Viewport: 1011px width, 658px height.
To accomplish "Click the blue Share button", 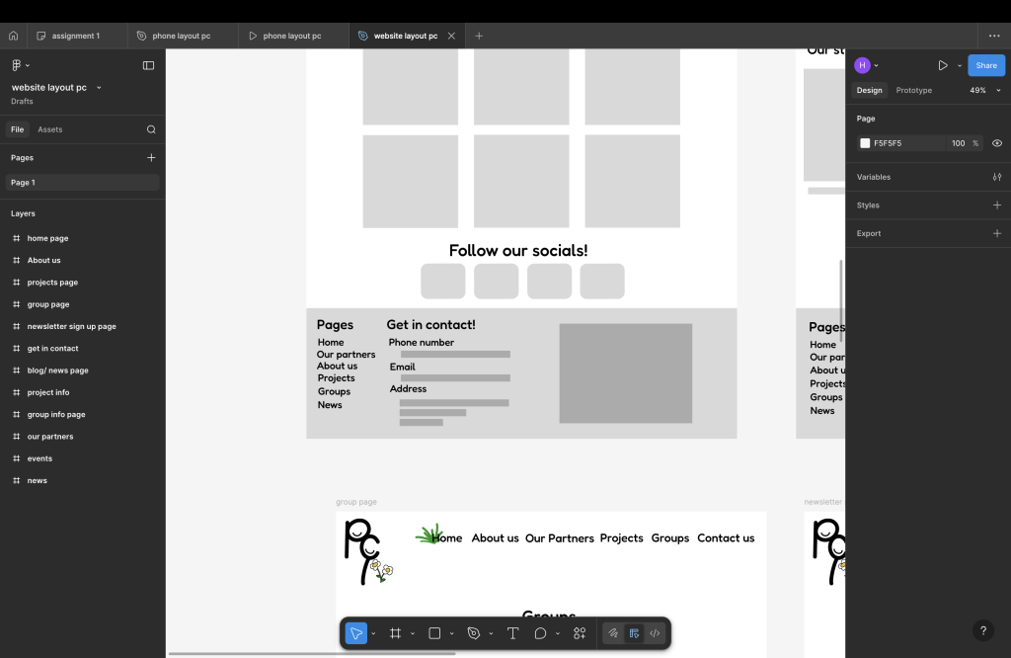I will pos(985,65).
